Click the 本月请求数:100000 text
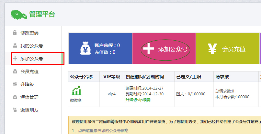 (x=233, y=97)
